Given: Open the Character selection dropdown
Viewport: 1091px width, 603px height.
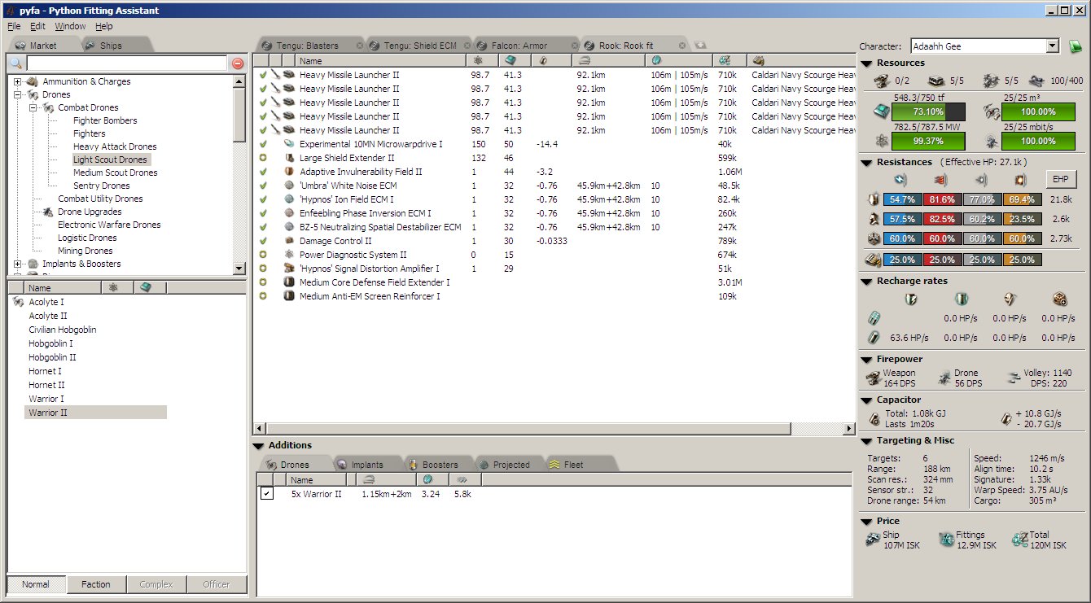Looking at the screenshot, I should 1053,46.
